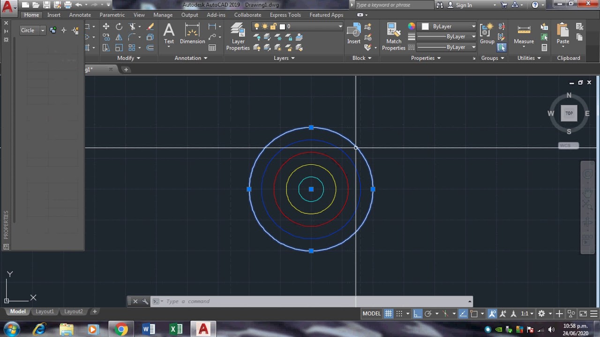The image size is (600, 337).
Task: Open the ByLayer color dropdown
Action: point(473,27)
